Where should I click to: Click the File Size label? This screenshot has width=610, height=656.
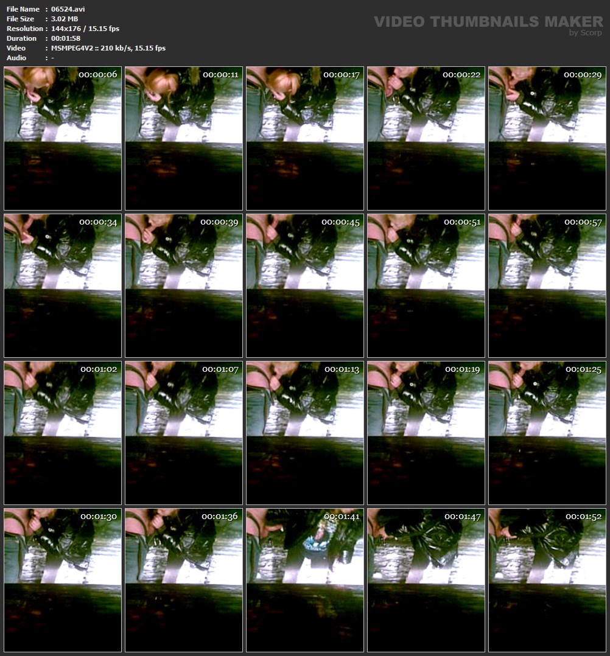[x=21, y=19]
